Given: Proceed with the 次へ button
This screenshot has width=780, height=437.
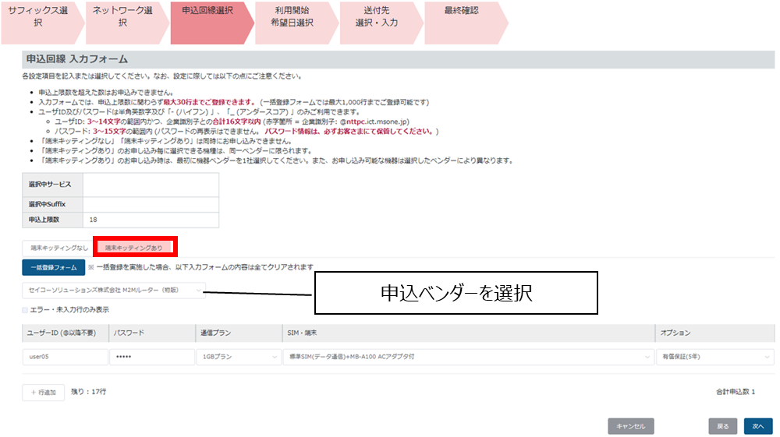Looking at the screenshot, I should [x=757, y=426].
